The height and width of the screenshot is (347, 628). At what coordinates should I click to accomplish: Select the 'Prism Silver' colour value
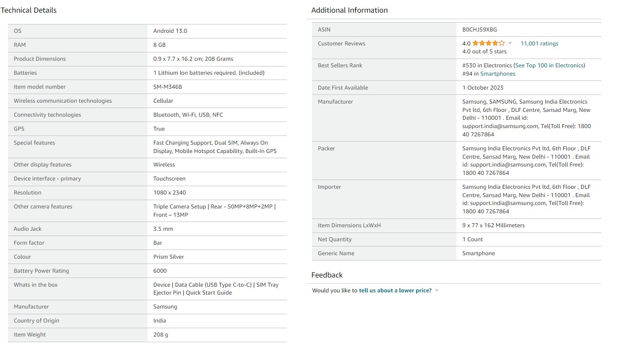168,257
